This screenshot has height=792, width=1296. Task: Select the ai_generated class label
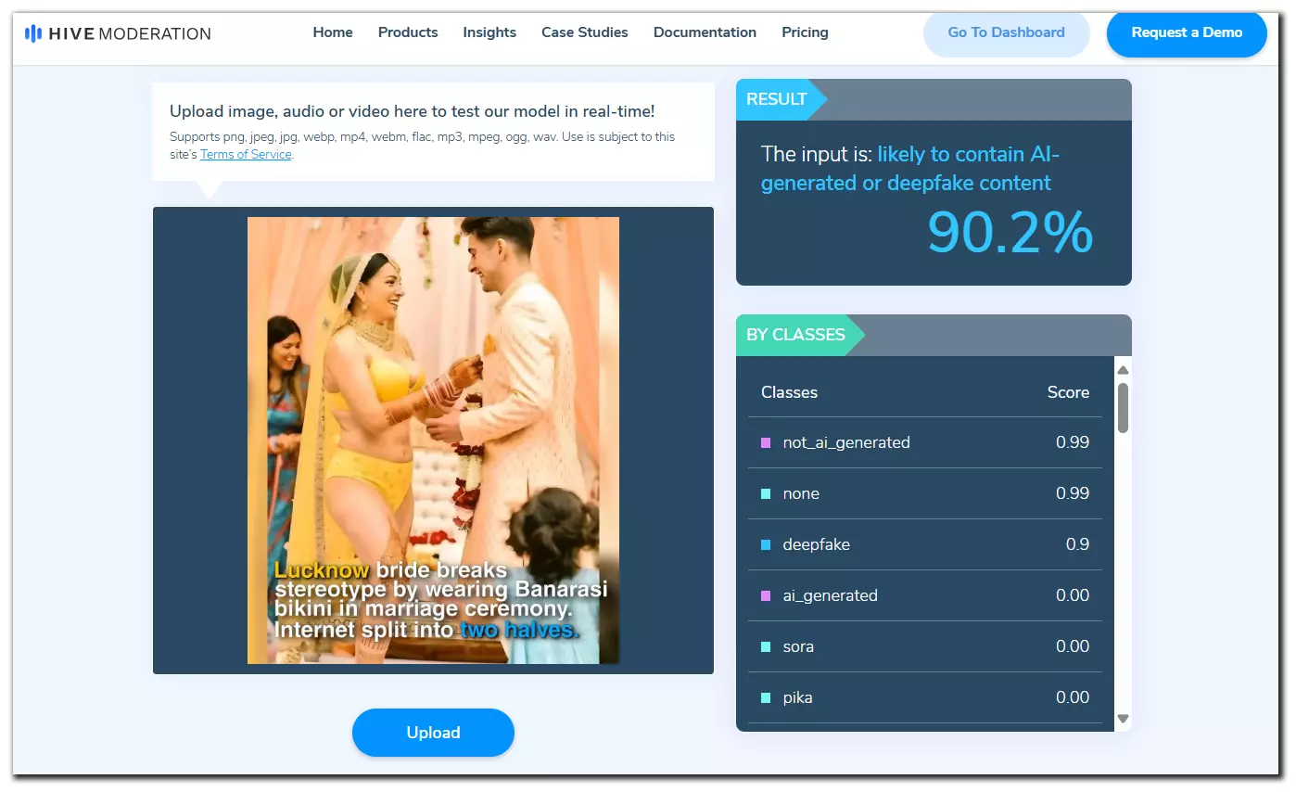click(830, 595)
